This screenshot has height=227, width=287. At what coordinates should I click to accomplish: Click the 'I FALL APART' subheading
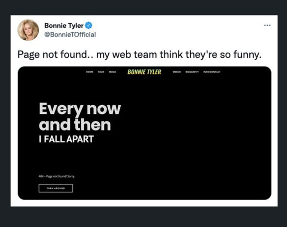[x=66, y=139]
